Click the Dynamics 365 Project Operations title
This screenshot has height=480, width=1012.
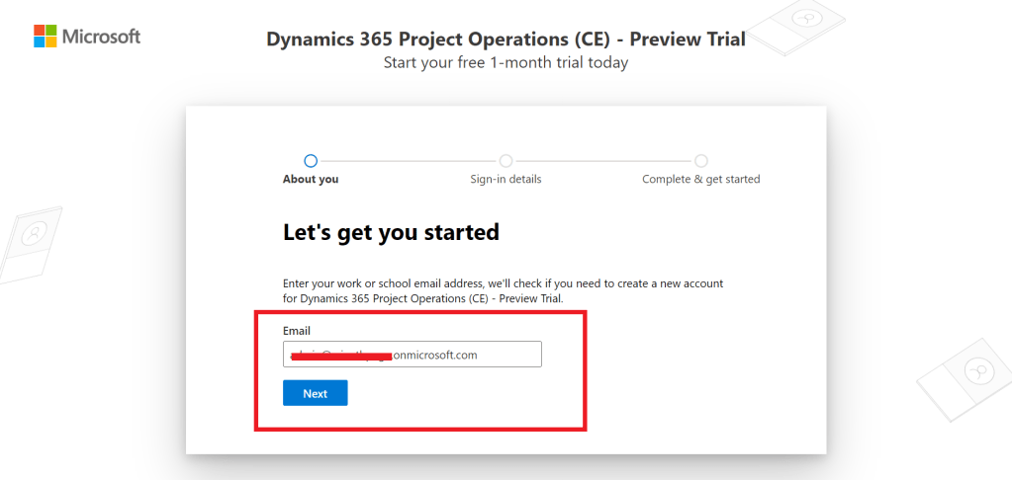point(506,40)
